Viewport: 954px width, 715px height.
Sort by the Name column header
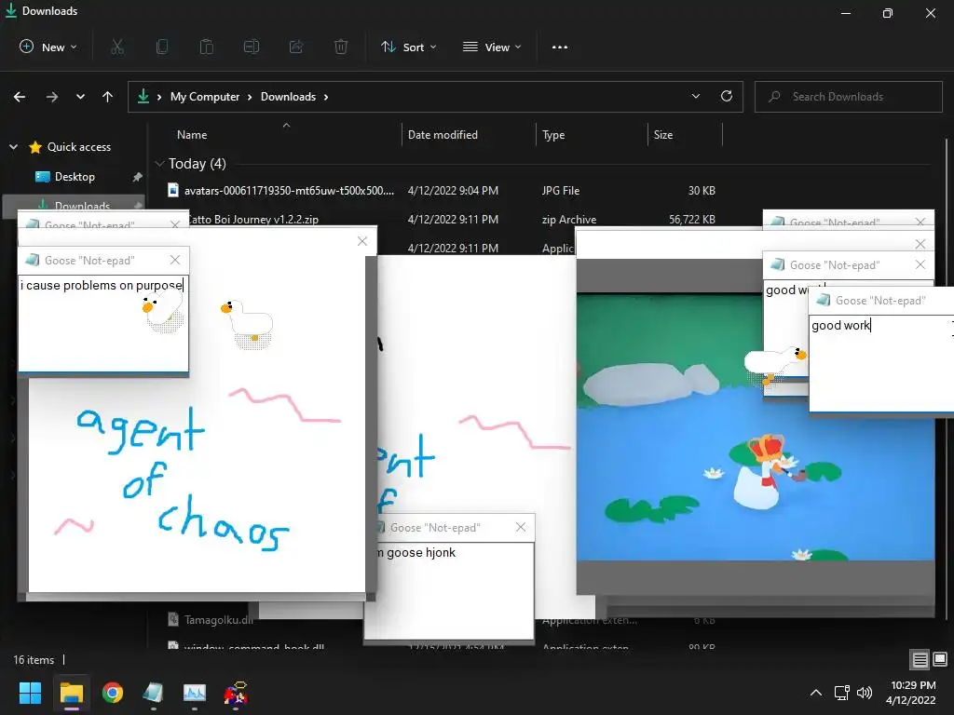tap(192, 135)
